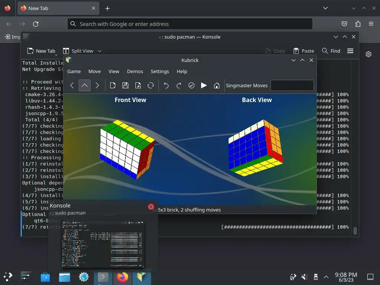Open the Help menu in Kubrick
Image resolution: width=380 pixels, height=285 pixels.
pos(182,72)
